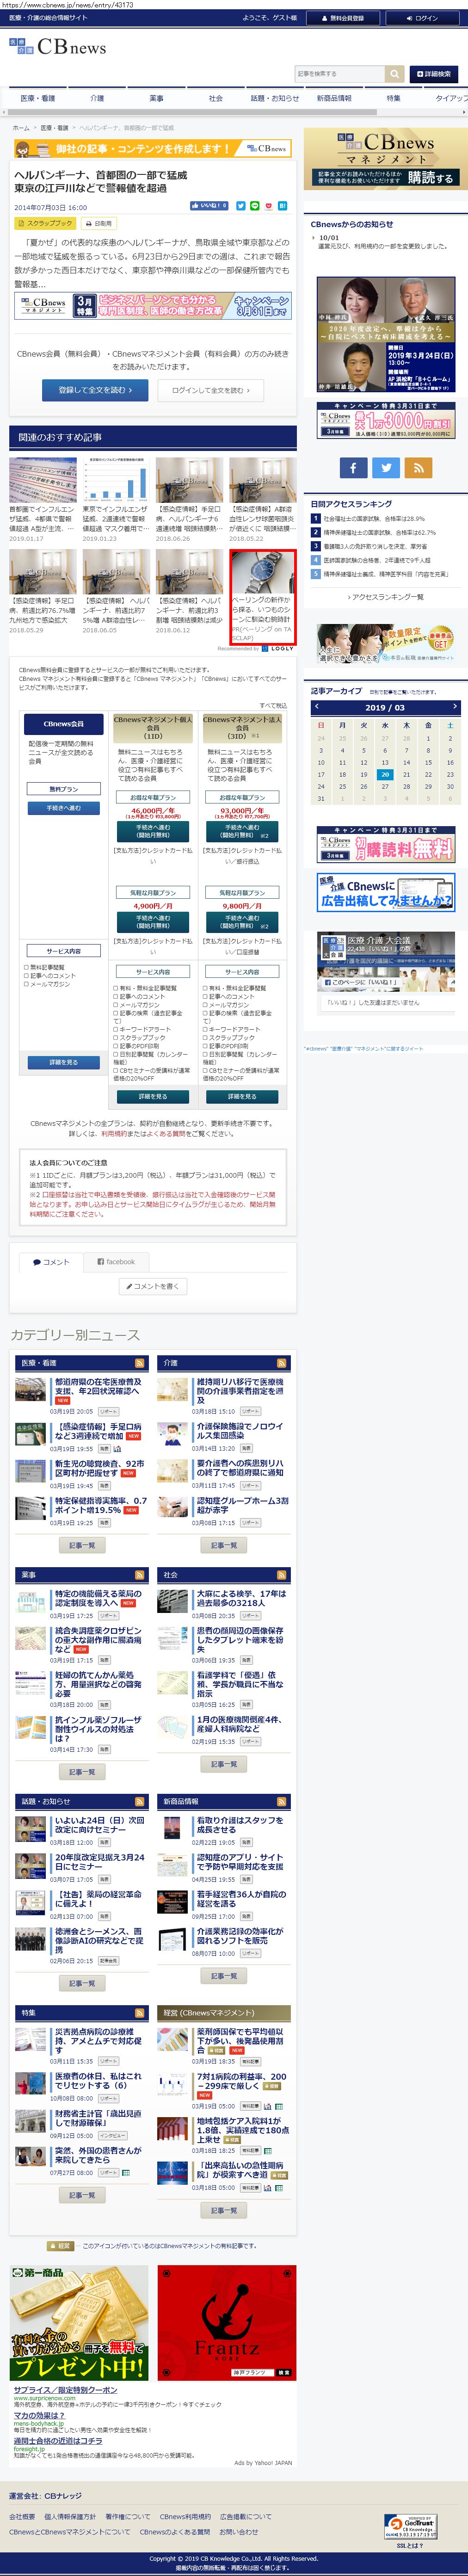
Task: Open ranking item 看護職3人の免許取り消しを決定
Action: (x=375, y=547)
